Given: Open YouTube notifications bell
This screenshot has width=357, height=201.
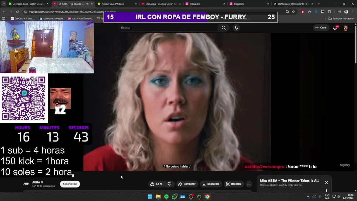Looking at the screenshot, I should (335, 28).
